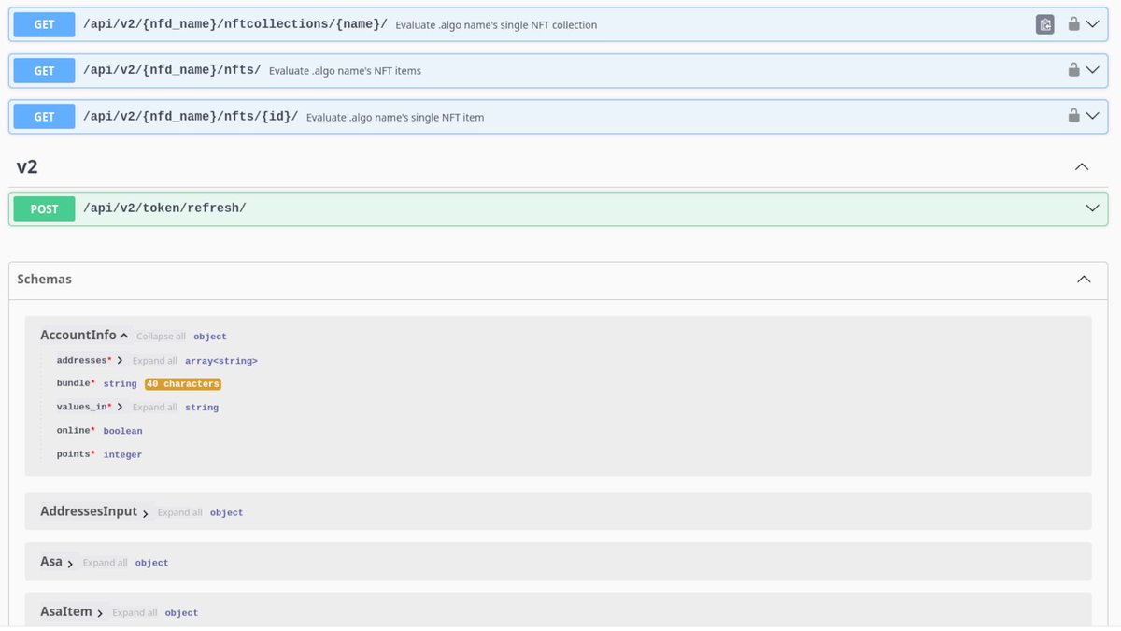Click the /api/v2/{nfd_name}/nftcollections/{name}/ path
1121x631 pixels.
[235, 24]
